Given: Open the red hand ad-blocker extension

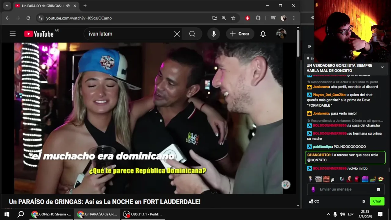Looking at the screenshot, I should (x=247, y=18).
